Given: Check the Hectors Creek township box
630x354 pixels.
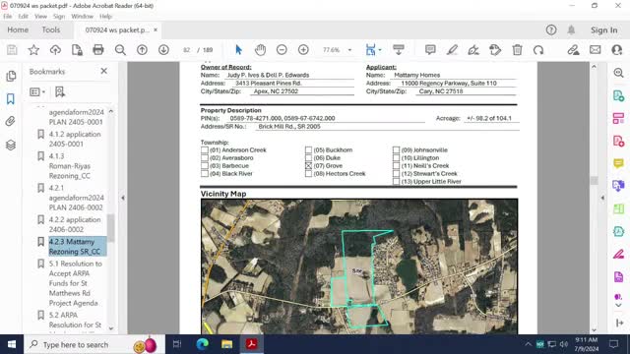Looking at the screenshot, I should click(x=308, y=174).
